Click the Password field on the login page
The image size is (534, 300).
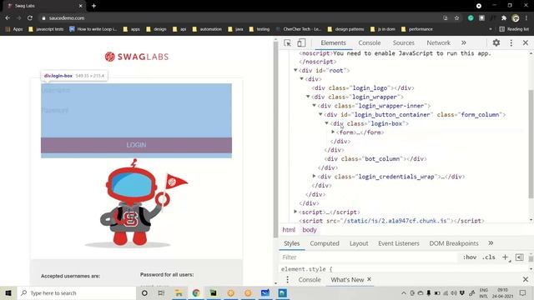[x=136, y=110]
